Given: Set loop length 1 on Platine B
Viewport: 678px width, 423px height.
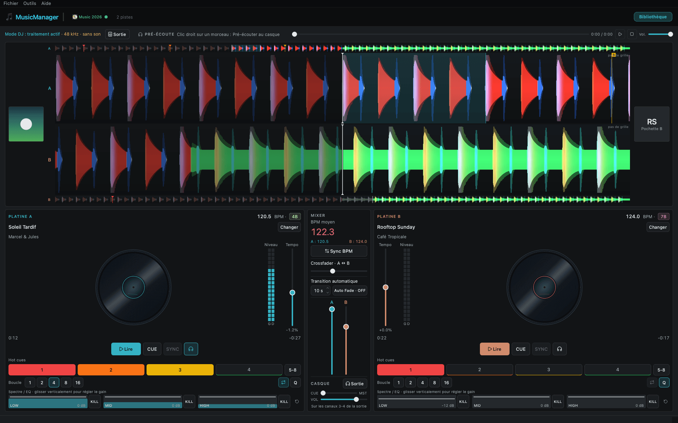Looking at the screenshot, I should 398,382.
